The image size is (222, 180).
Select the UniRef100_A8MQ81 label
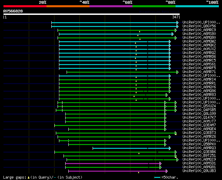pos(199,167)
